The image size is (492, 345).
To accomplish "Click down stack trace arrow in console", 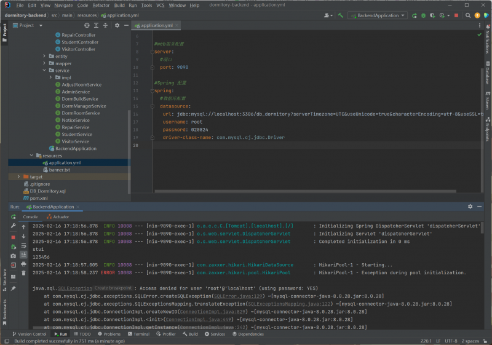I will pos(23,236).
